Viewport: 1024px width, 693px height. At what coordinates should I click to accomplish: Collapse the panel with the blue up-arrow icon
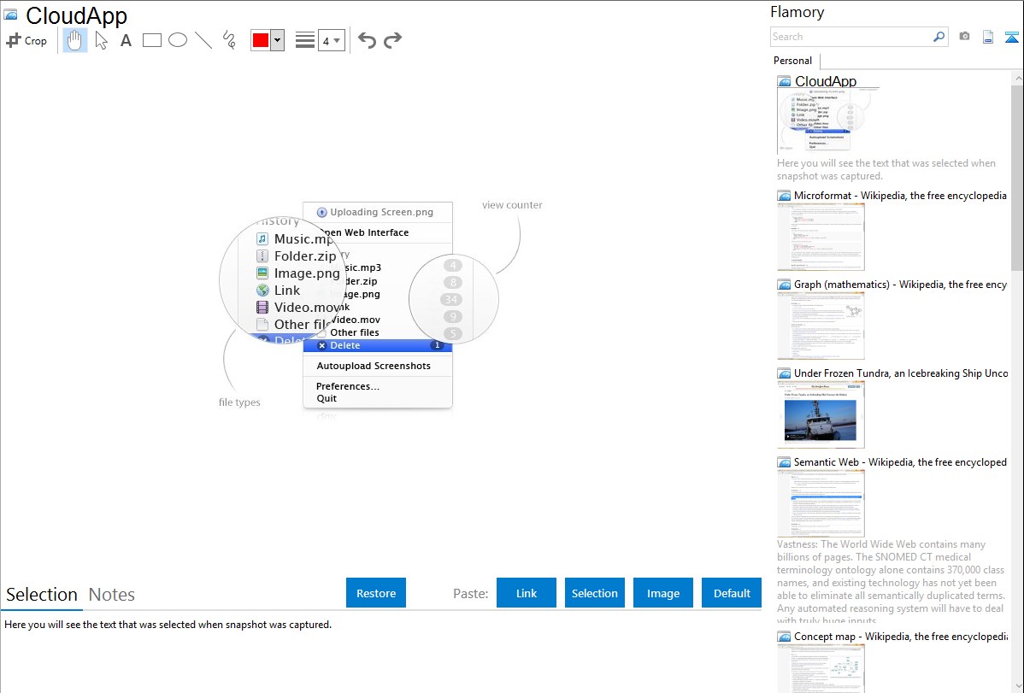pos(1012,37)
